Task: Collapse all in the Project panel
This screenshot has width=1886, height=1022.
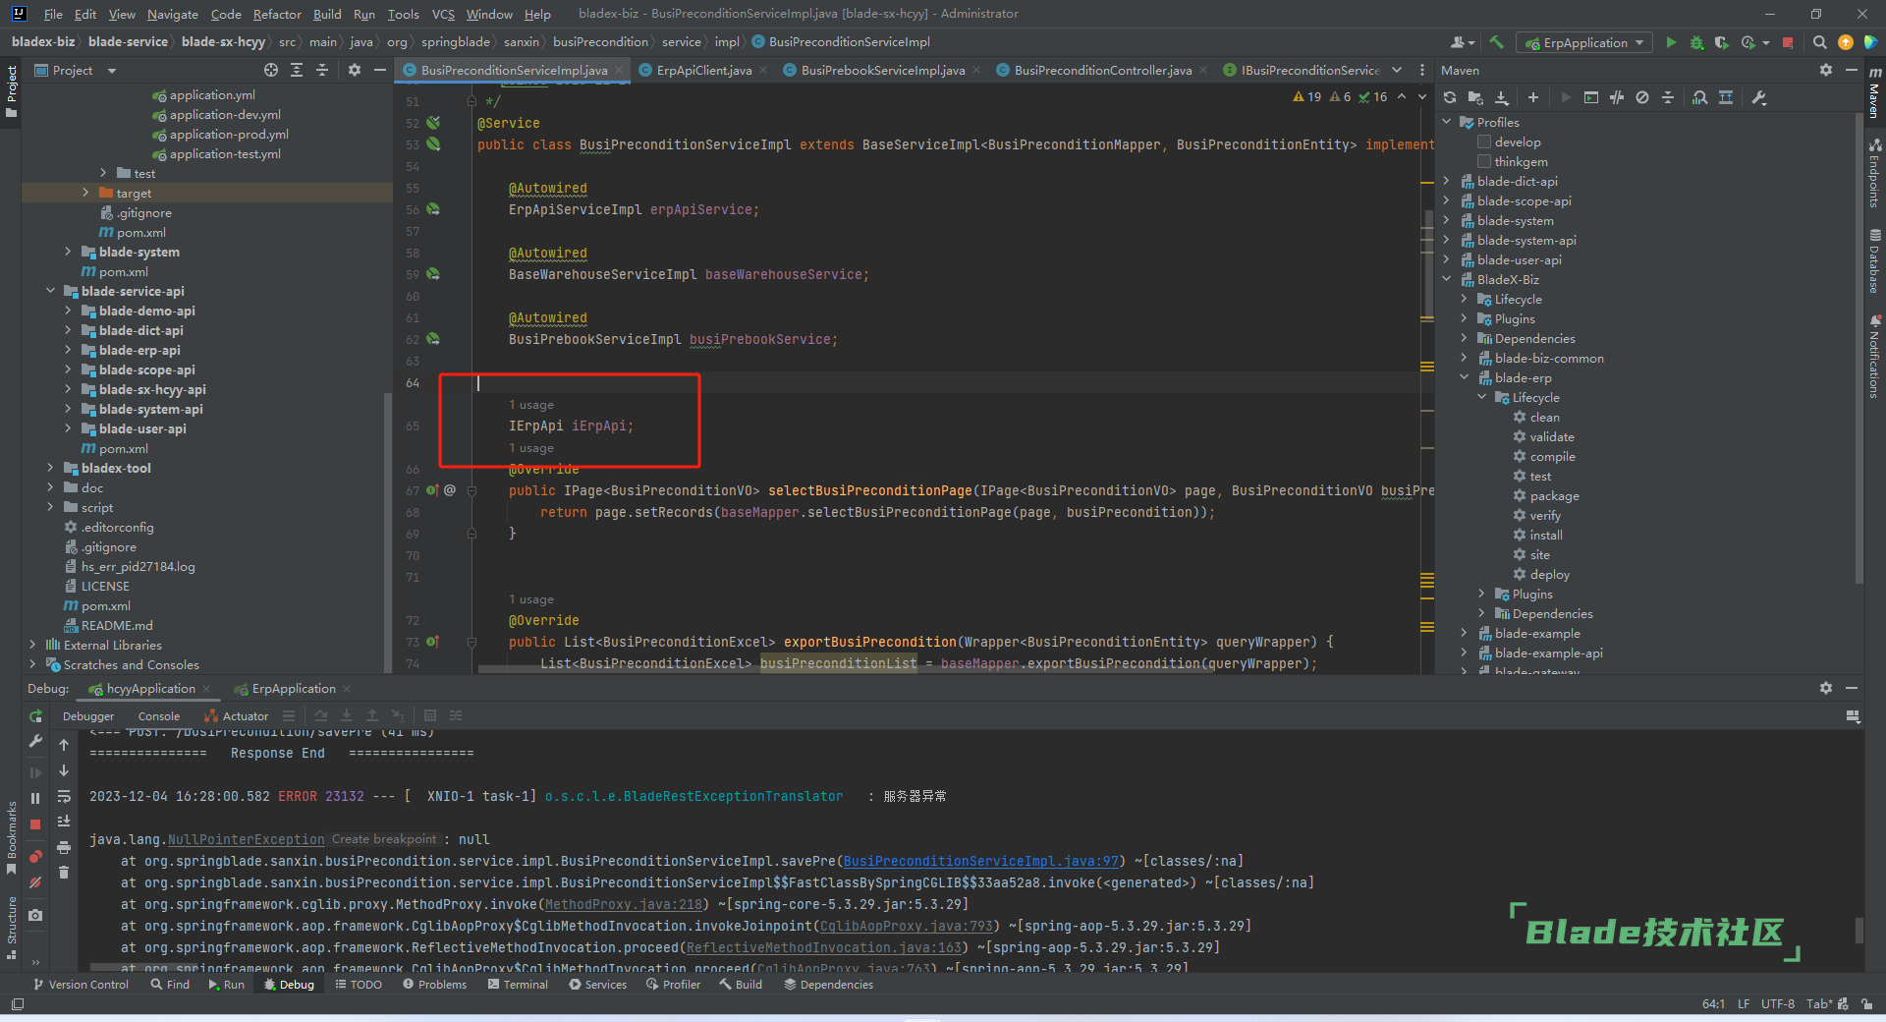Action: pos(322,70)
